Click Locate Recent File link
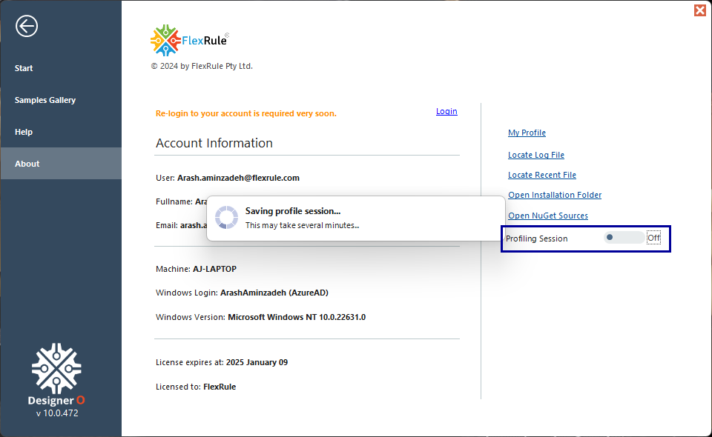The height and width of the screenshot is (437, 712). 541,175
